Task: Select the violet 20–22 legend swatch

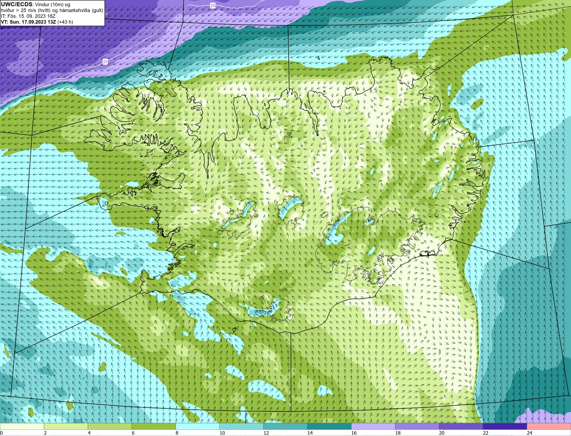Action: (x=461, y=427)
